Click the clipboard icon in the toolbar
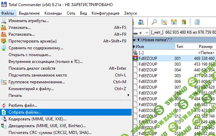216x136 pixels. pos(184,22)
